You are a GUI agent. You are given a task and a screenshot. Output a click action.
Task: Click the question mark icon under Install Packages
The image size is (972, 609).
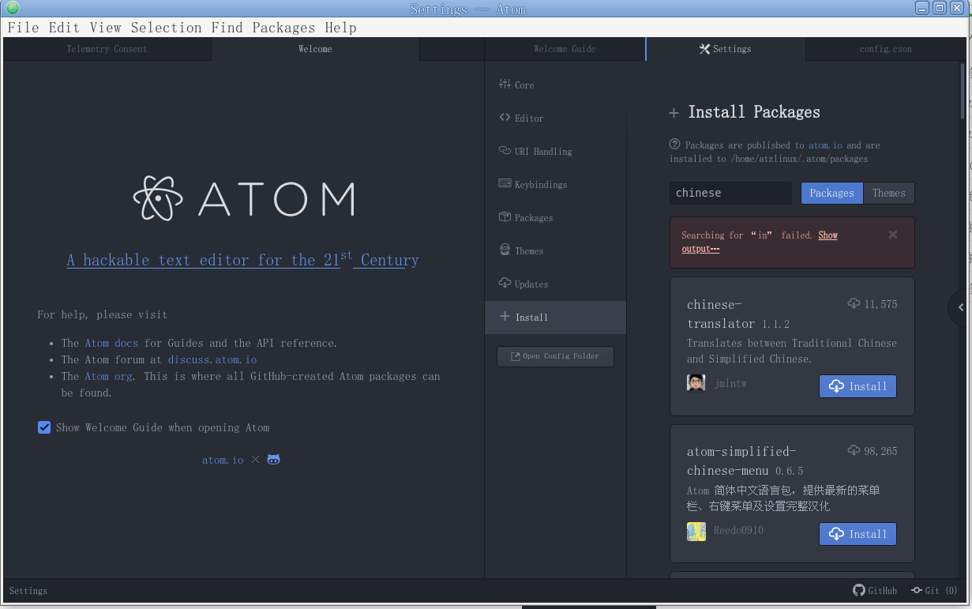tap(675, 145)
